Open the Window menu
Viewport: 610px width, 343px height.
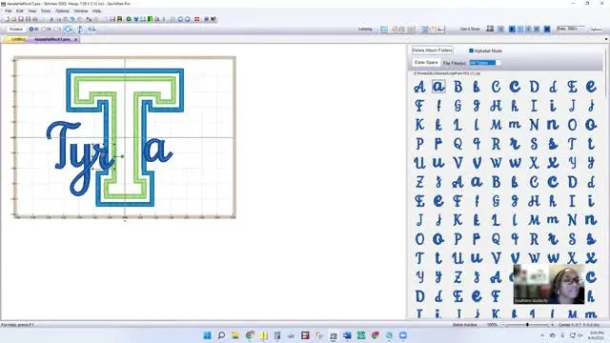point(81,10)
